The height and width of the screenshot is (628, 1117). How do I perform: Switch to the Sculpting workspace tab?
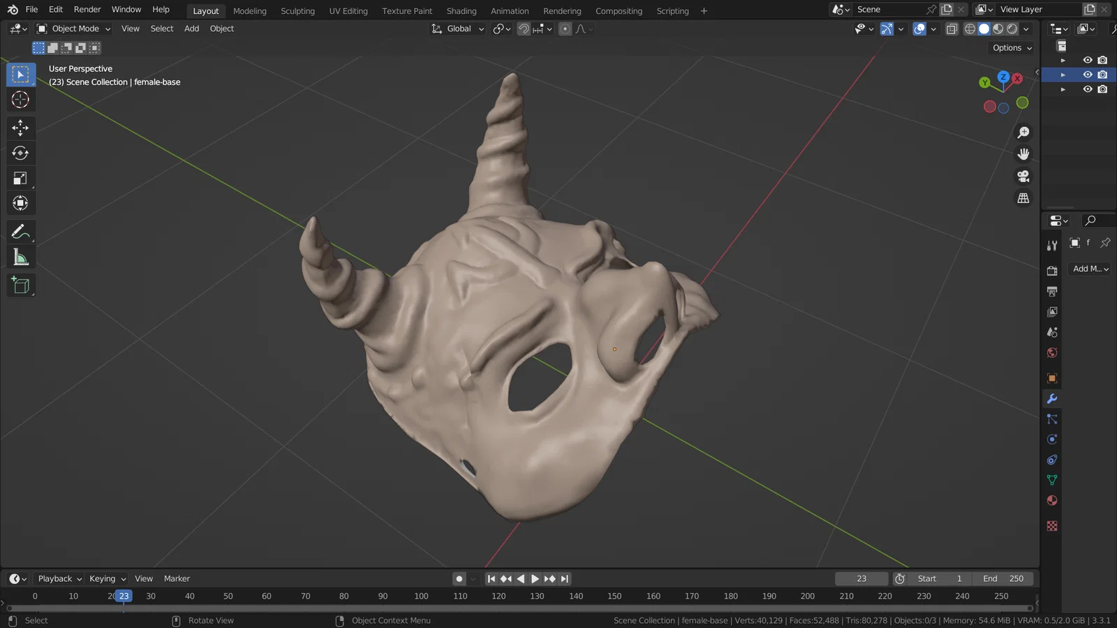tap(297, 11)
